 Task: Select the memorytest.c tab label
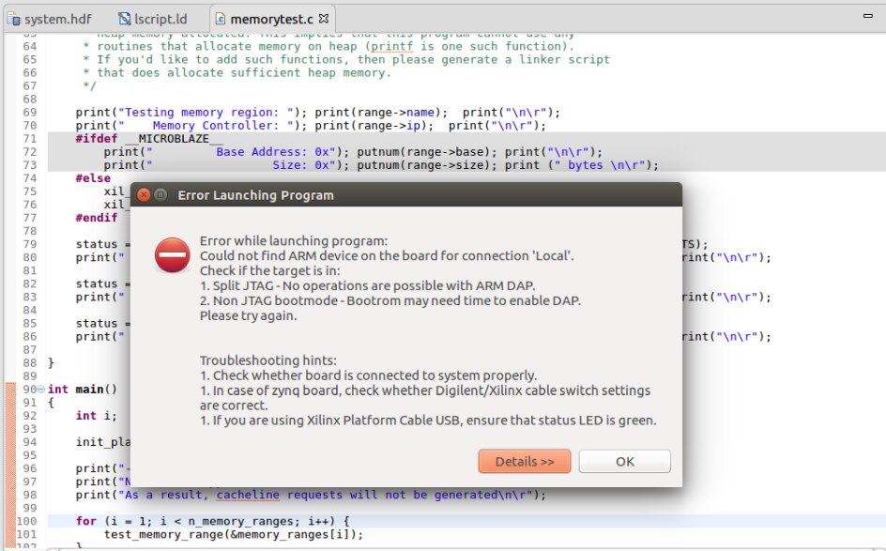coord(271,18)
